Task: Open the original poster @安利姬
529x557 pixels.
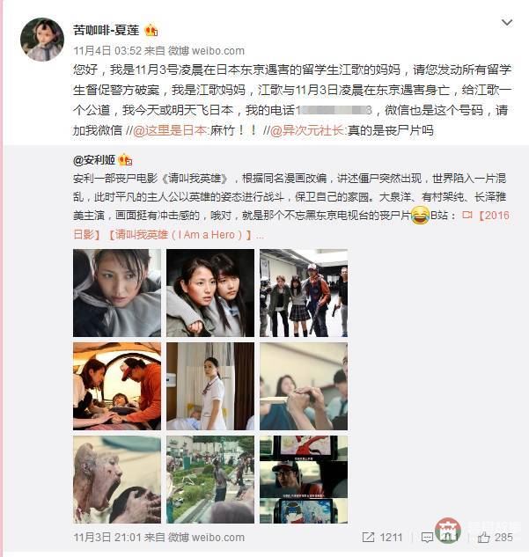Action: pos(94,160)
